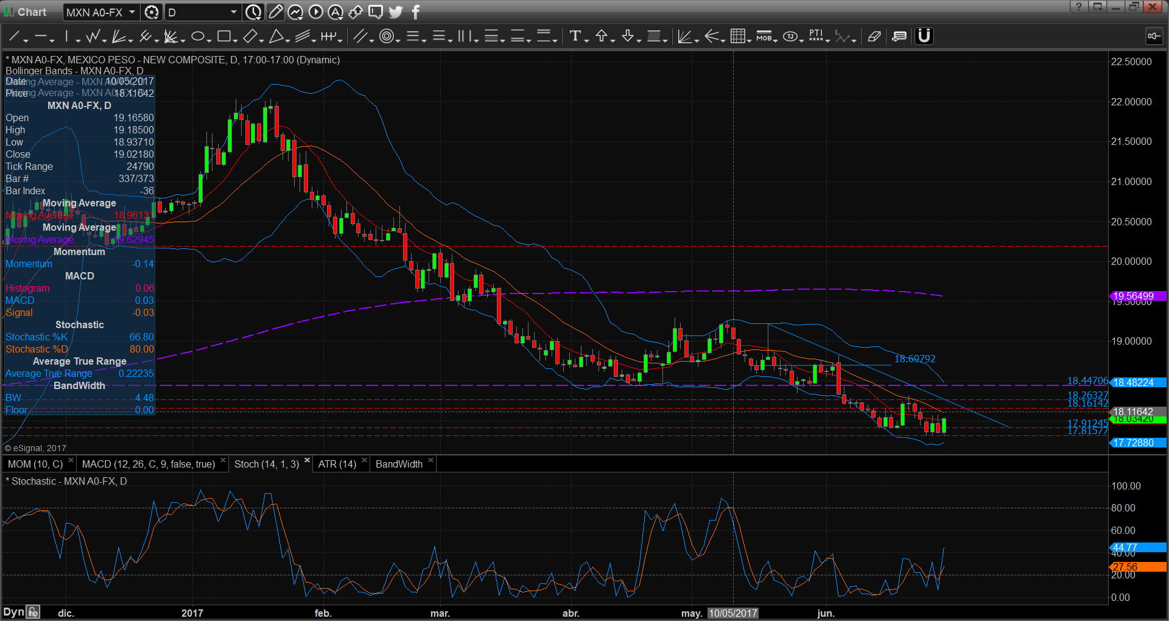
Task: Open the D interval dropdown
Action: click(233, 12)
